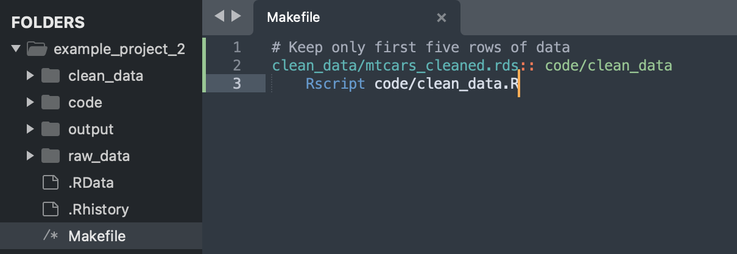Expand the raw_data folder arrow
The image size is (737, 254).
[x=30, y=156]
